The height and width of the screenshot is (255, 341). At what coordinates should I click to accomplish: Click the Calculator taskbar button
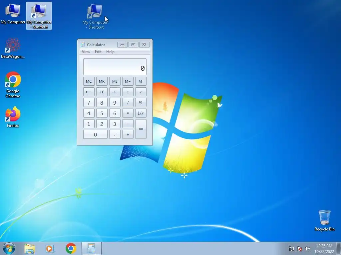pyautogui.click(x=91, y=248)
